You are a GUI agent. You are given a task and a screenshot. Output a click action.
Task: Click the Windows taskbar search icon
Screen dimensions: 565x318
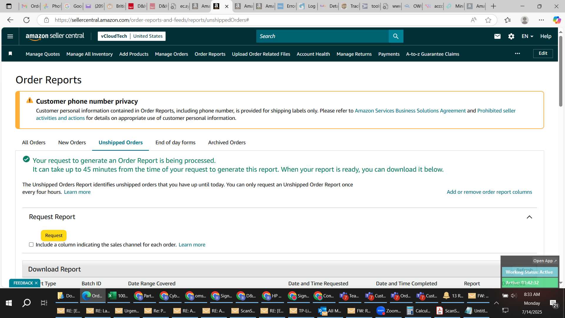coord(26,303)
